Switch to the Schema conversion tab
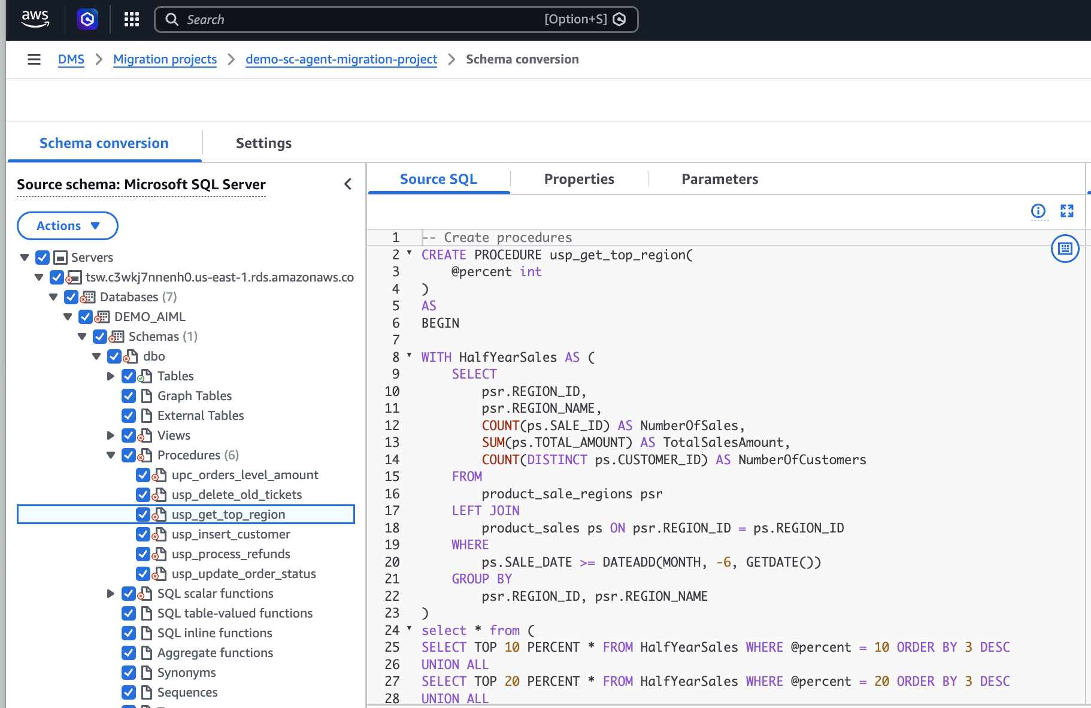Image resolution: width=1091 pixels, height=708 pixels. coord(104,143)
